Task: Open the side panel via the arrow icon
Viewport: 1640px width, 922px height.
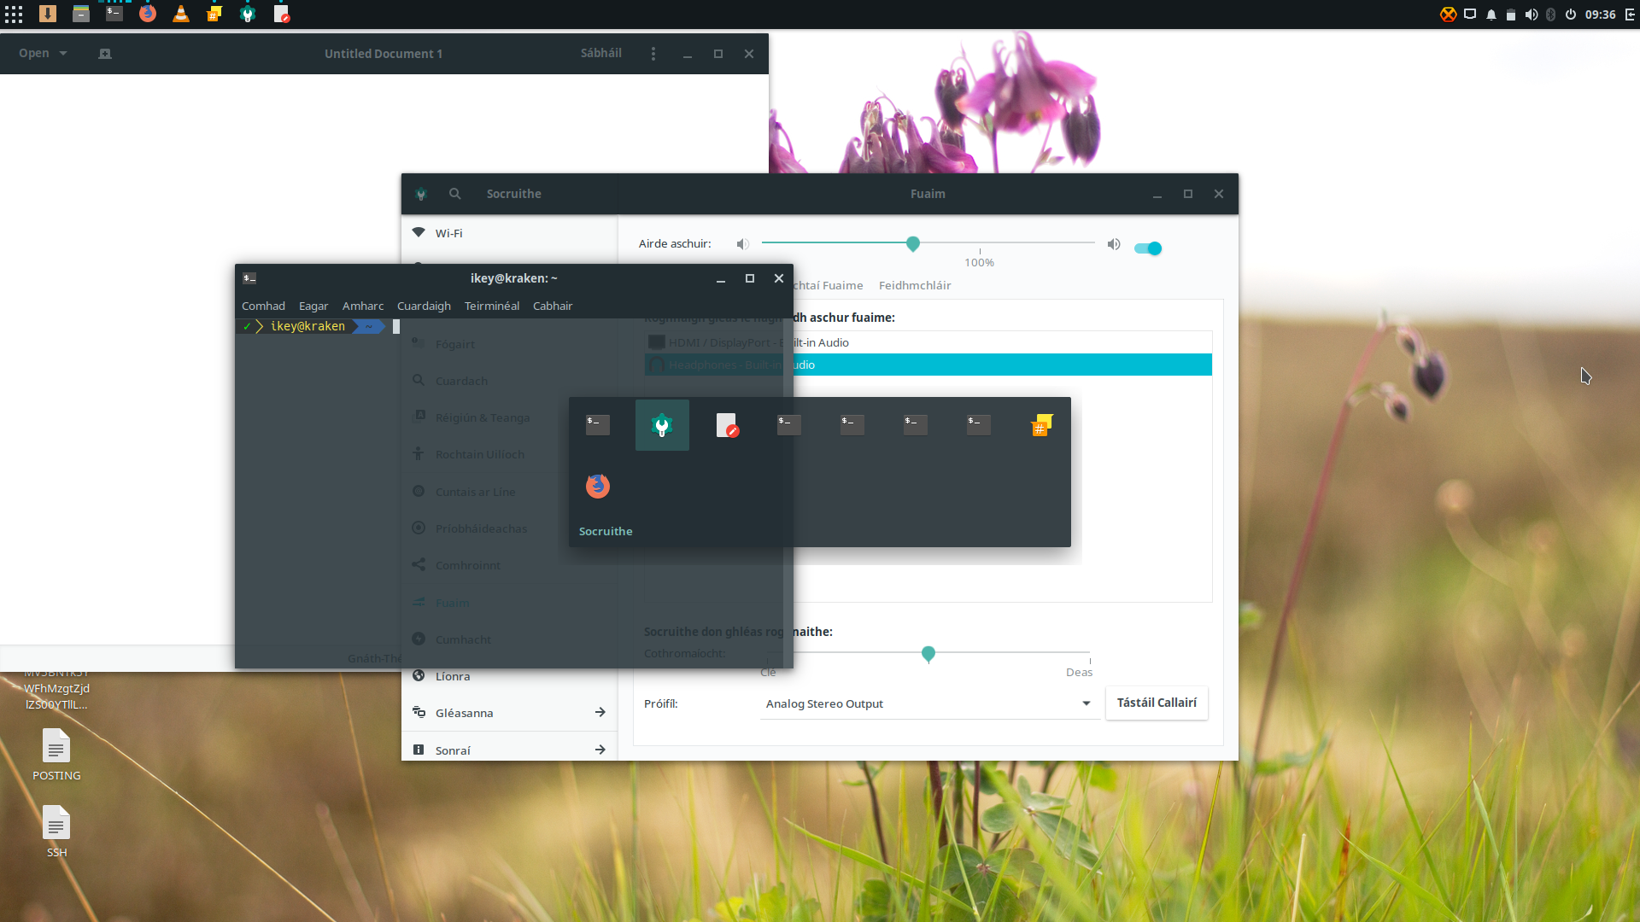Action: [1630, 15]
